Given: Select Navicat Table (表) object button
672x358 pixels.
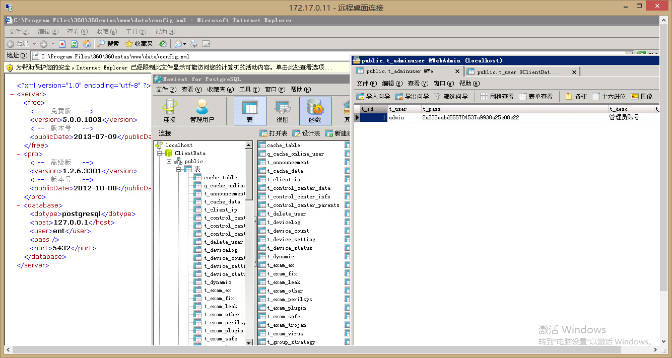Looking at the screenshot, I should coord(250,111).
